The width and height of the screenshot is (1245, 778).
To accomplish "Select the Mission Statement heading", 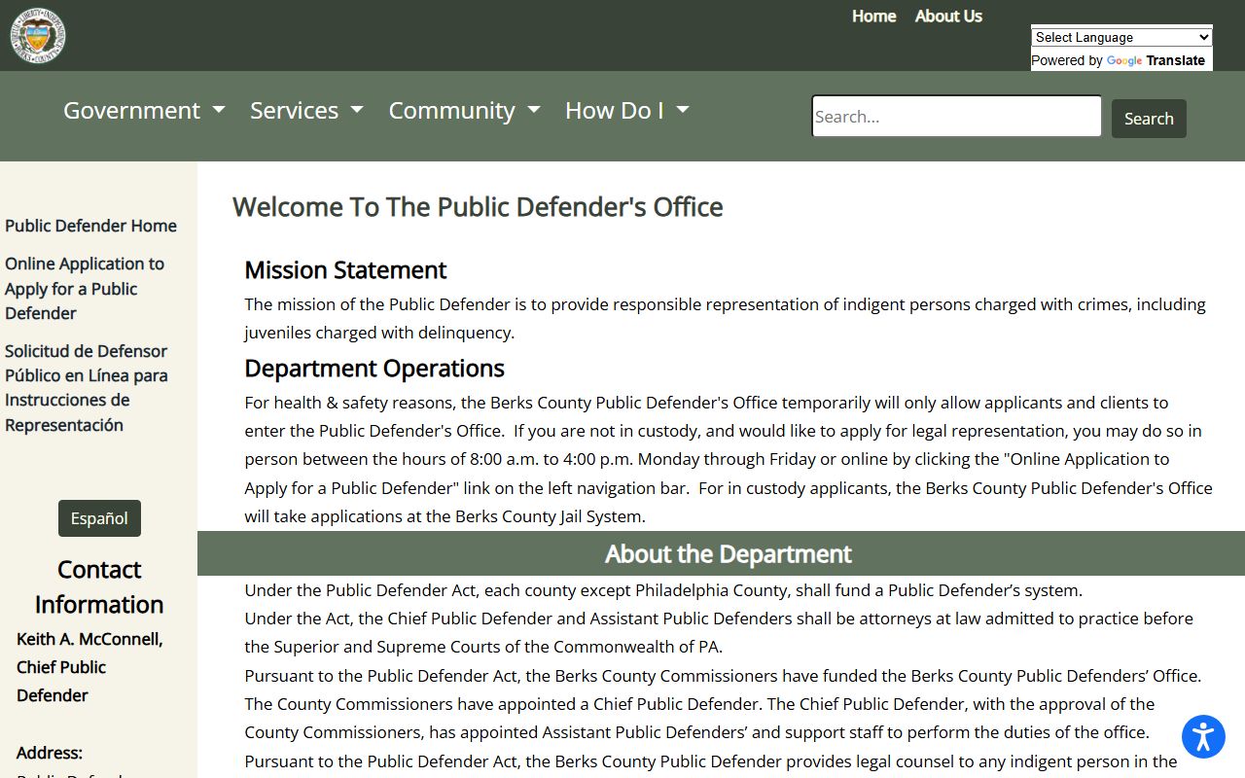I will click(345, 270).
